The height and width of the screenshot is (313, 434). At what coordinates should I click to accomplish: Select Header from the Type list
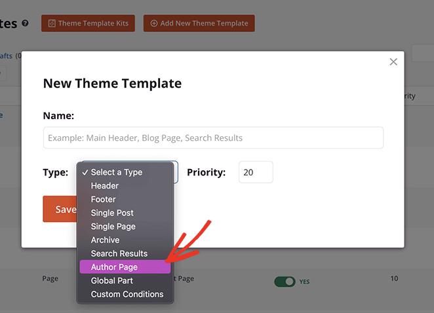tap(125, 186)
